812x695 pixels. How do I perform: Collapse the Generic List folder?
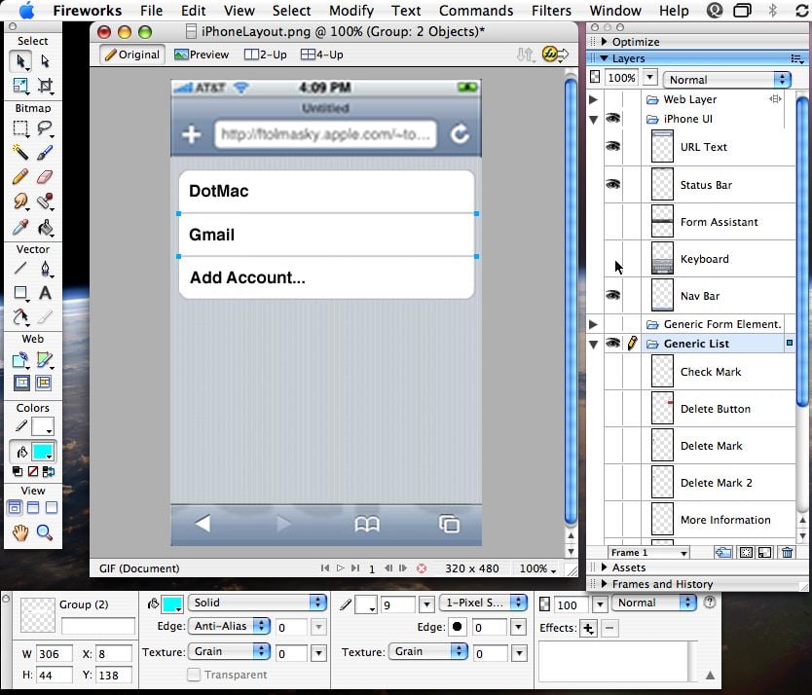point(594,344)
